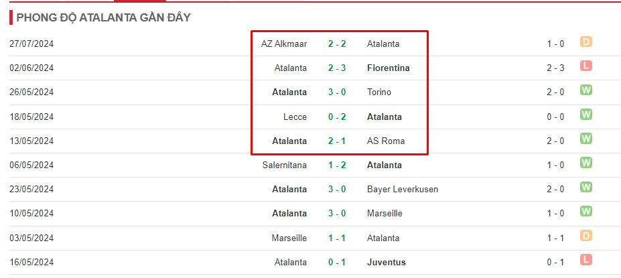Click the 2 - 2 score for AZ Alkmaar match

coord(337,44)
